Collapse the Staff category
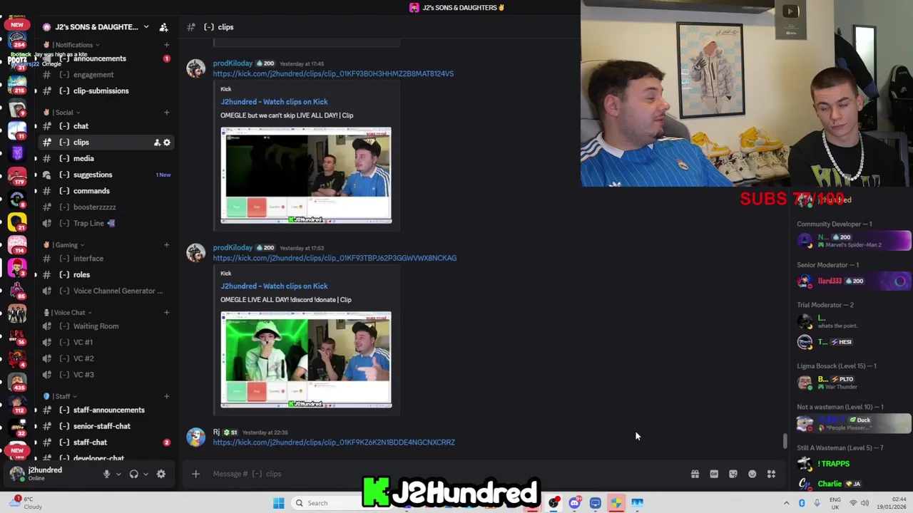The height and width of the screenshot is (513, 913). click(x=61, y=396)
